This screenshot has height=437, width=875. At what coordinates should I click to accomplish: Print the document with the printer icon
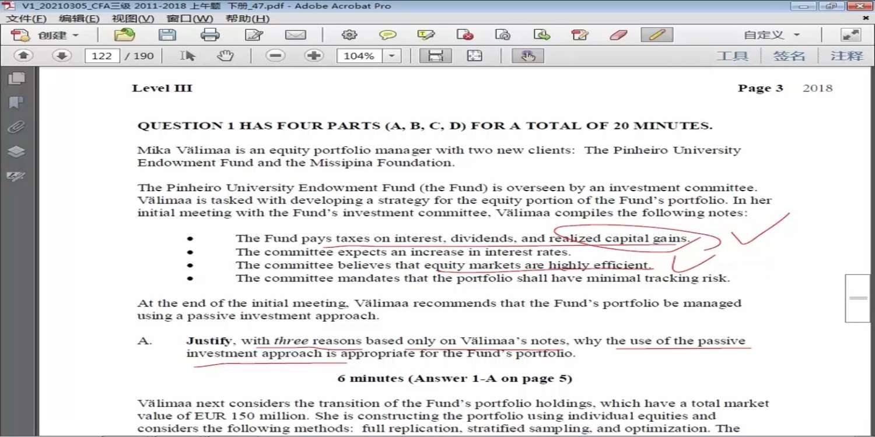click(210, 35)
